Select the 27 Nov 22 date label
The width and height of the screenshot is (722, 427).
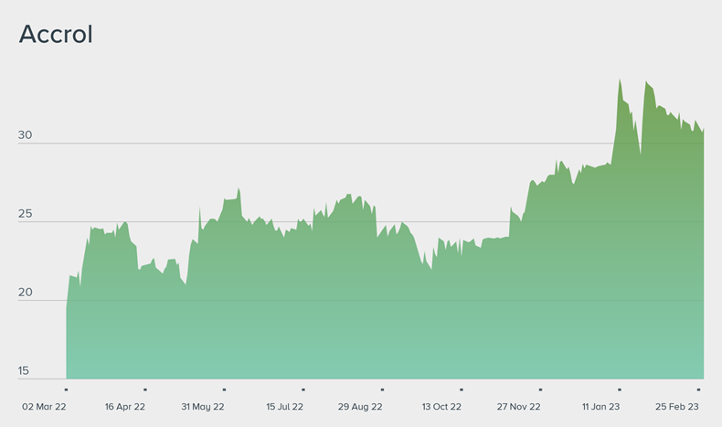pyautogui.click(x=519, y=406)
